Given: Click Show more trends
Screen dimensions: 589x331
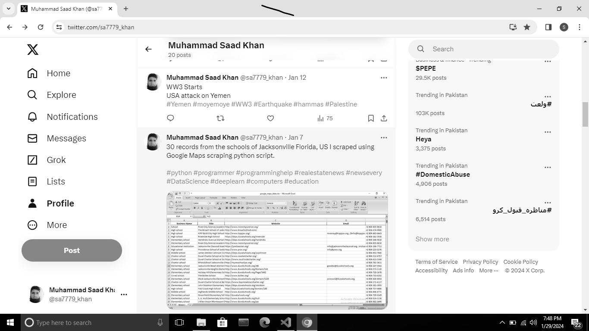Looking at the screenshot, I should point(432,239).
